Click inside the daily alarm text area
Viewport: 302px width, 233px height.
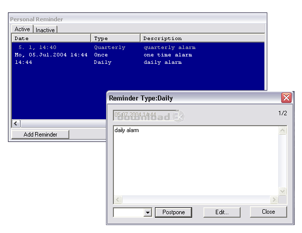(196, 161)
